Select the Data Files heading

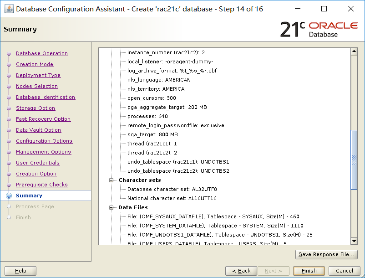coord(133,207)
